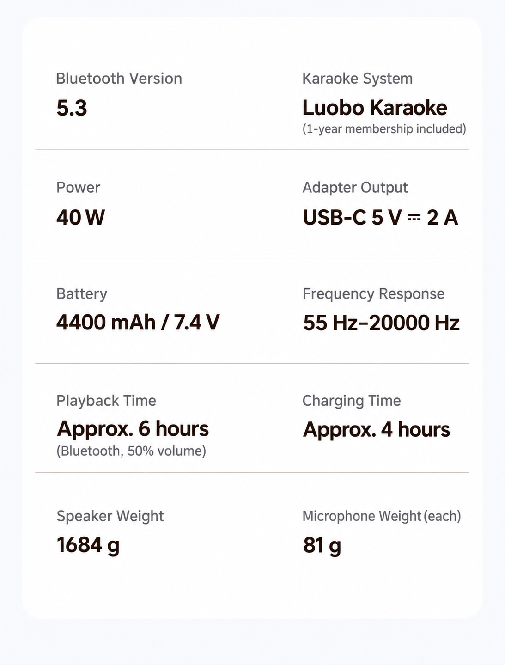The image size is (505, 665).
Task: Click the Karaoke System heading
Action: (x=357, y=79)
